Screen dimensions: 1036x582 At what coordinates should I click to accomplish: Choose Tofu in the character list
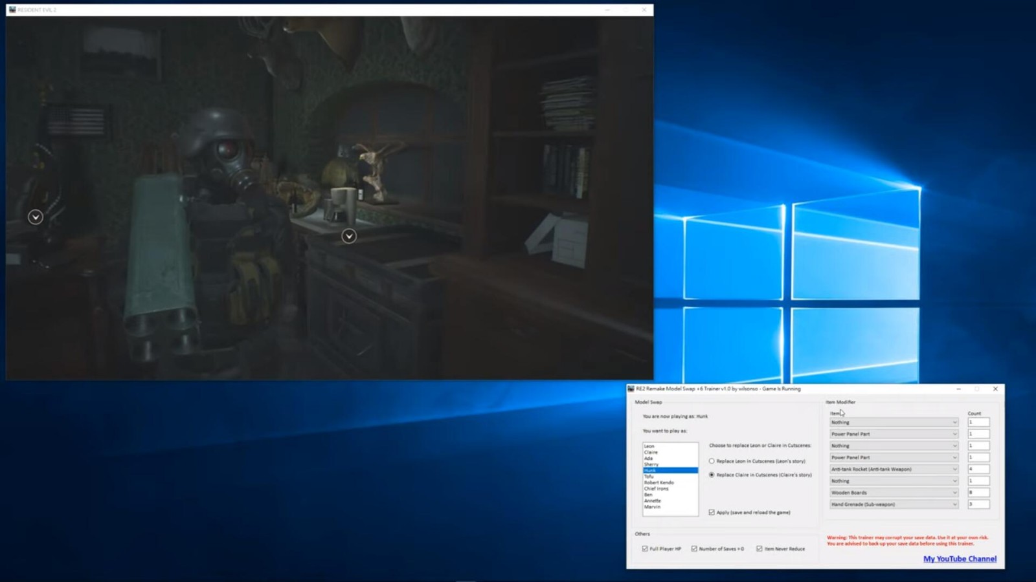649,477
